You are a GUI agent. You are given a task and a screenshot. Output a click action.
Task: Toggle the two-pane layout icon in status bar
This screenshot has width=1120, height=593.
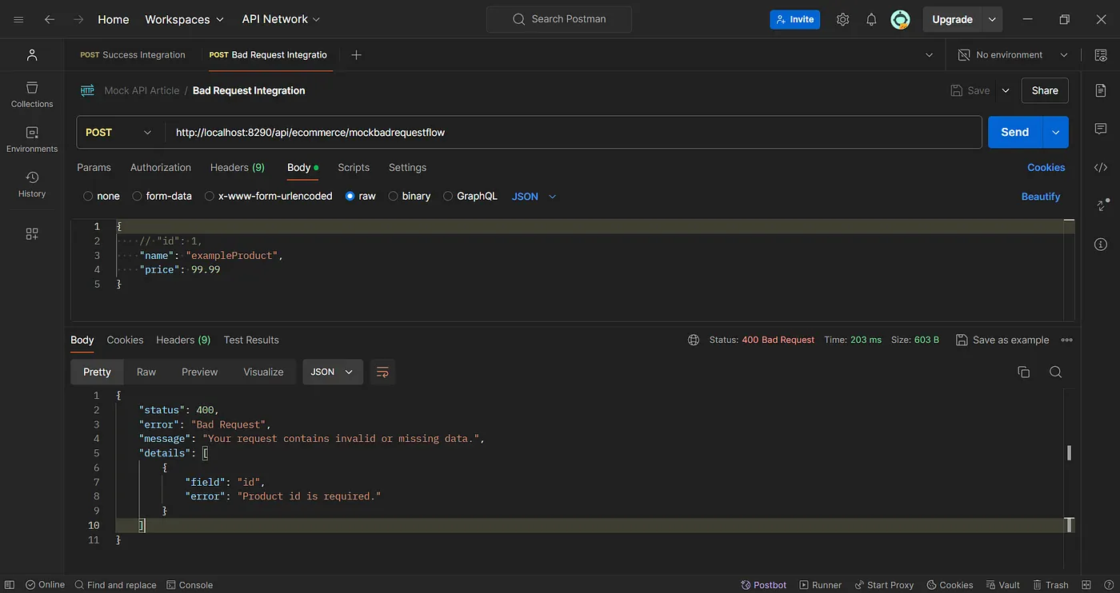[x=1086, y=585]
